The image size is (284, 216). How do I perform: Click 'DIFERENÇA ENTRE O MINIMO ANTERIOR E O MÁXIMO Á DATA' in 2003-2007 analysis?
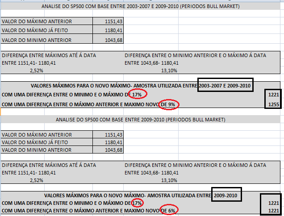196,55
